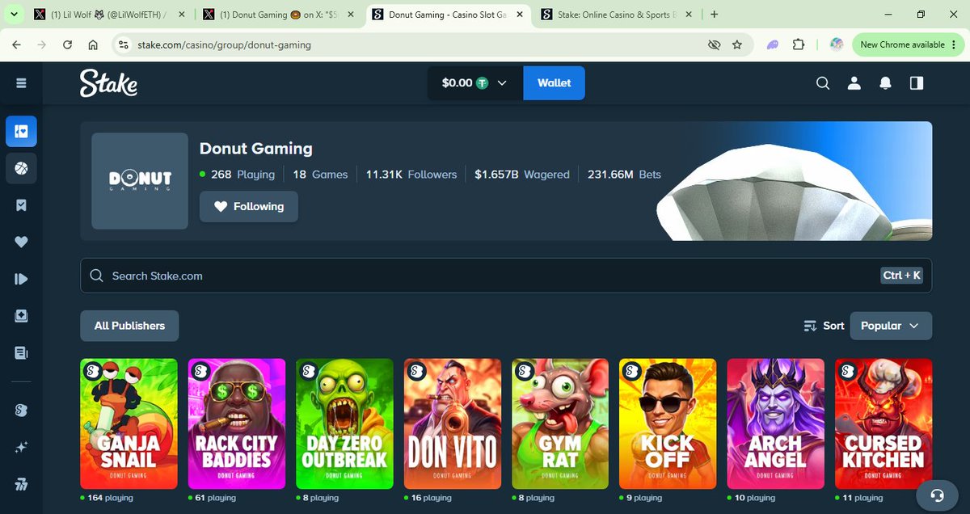Open the Popular sort dropdown
This screenshot has width=970, height=514.
point(891,326)
